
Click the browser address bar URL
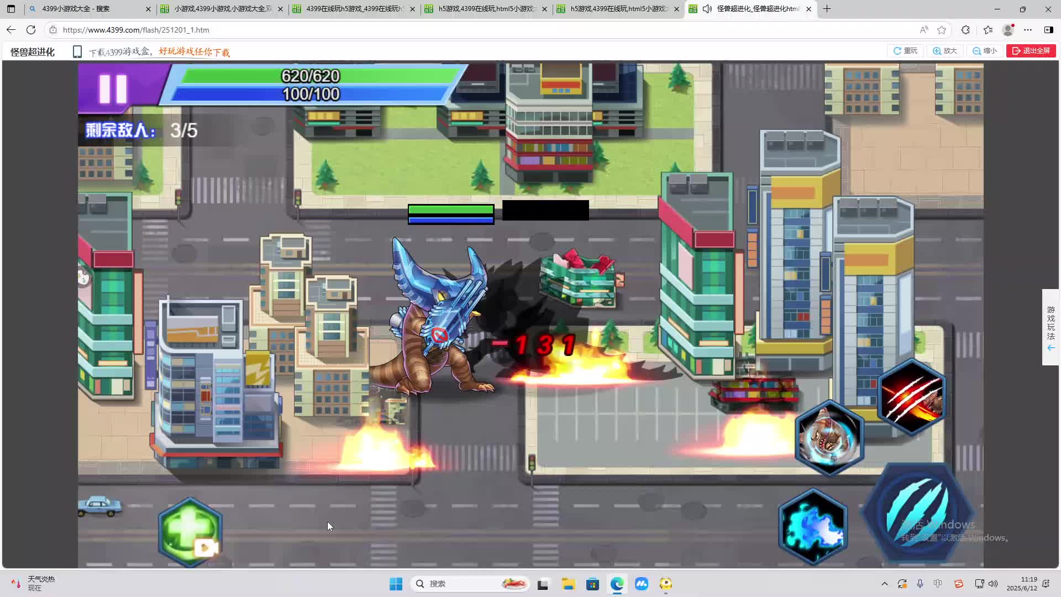click(135, 30)
